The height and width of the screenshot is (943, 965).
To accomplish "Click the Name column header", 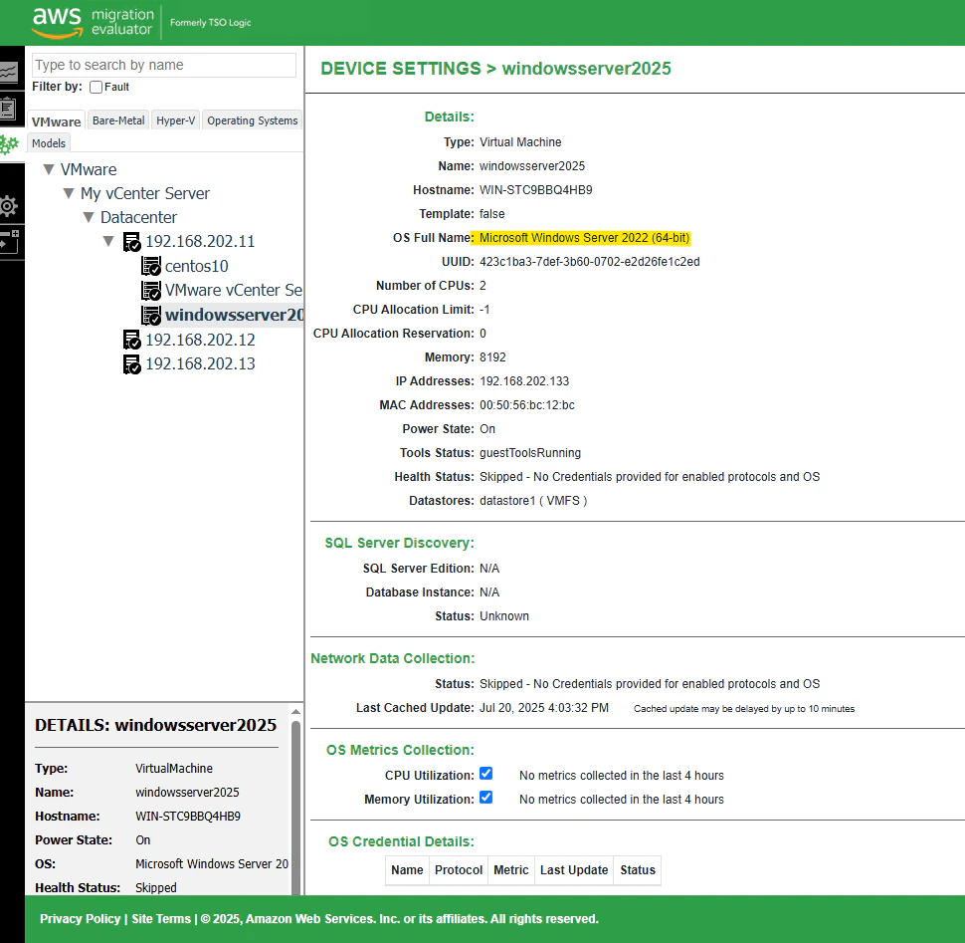I will 407,870.
